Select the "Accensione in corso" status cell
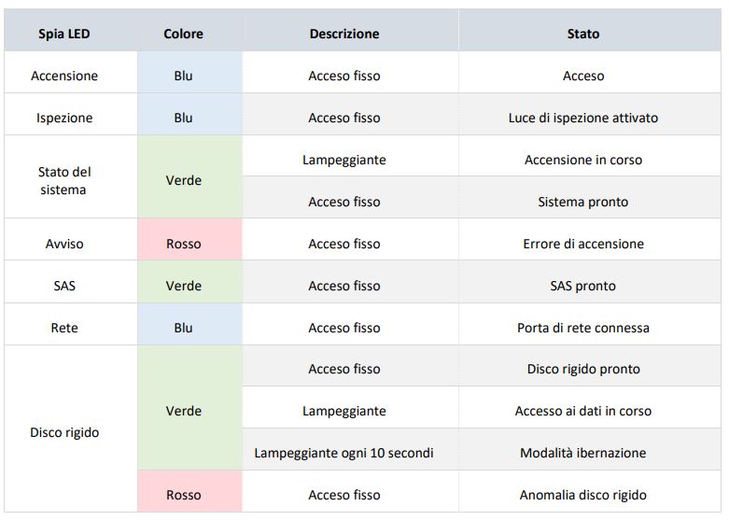729x520 pixels. (583, 160)
